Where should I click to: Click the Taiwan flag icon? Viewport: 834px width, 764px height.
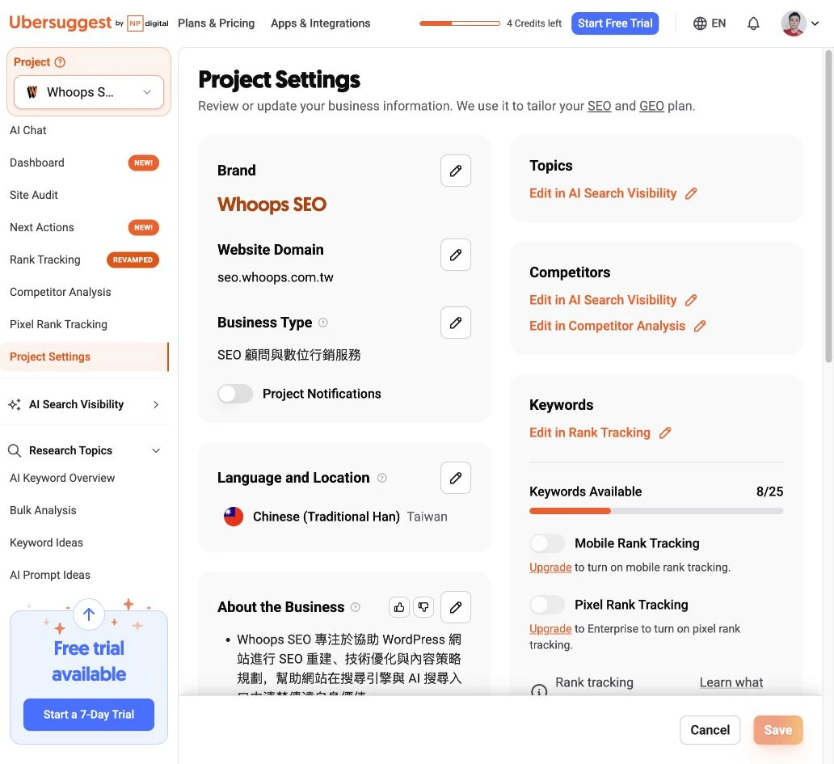[x=234, y=517]
